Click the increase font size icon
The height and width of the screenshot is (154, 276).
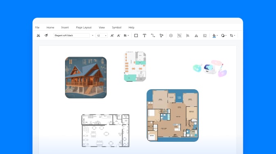112,35
